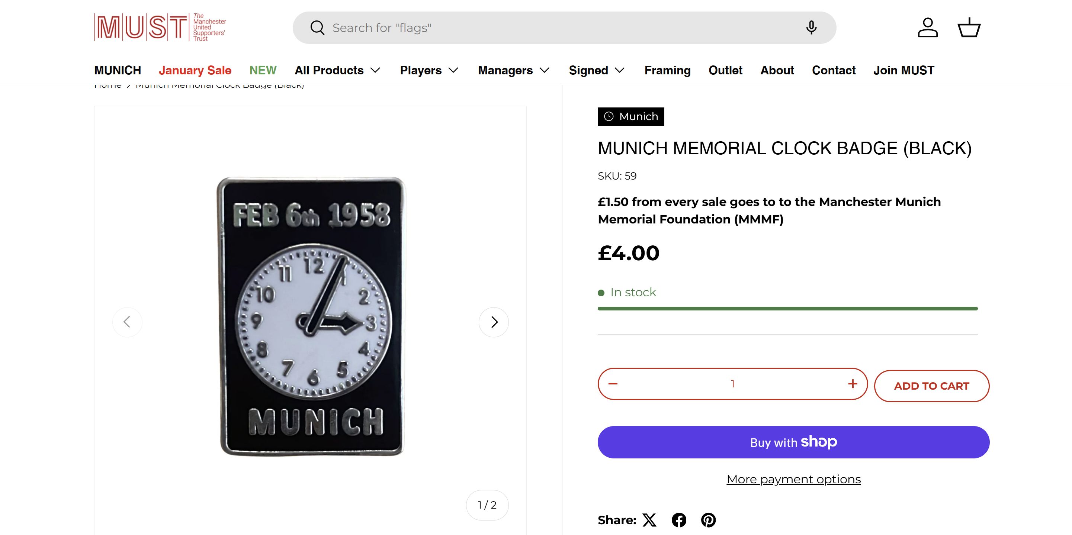This screenshot has height=535, width=1072.
Task: Show previous product image
Action: (127, 322)
